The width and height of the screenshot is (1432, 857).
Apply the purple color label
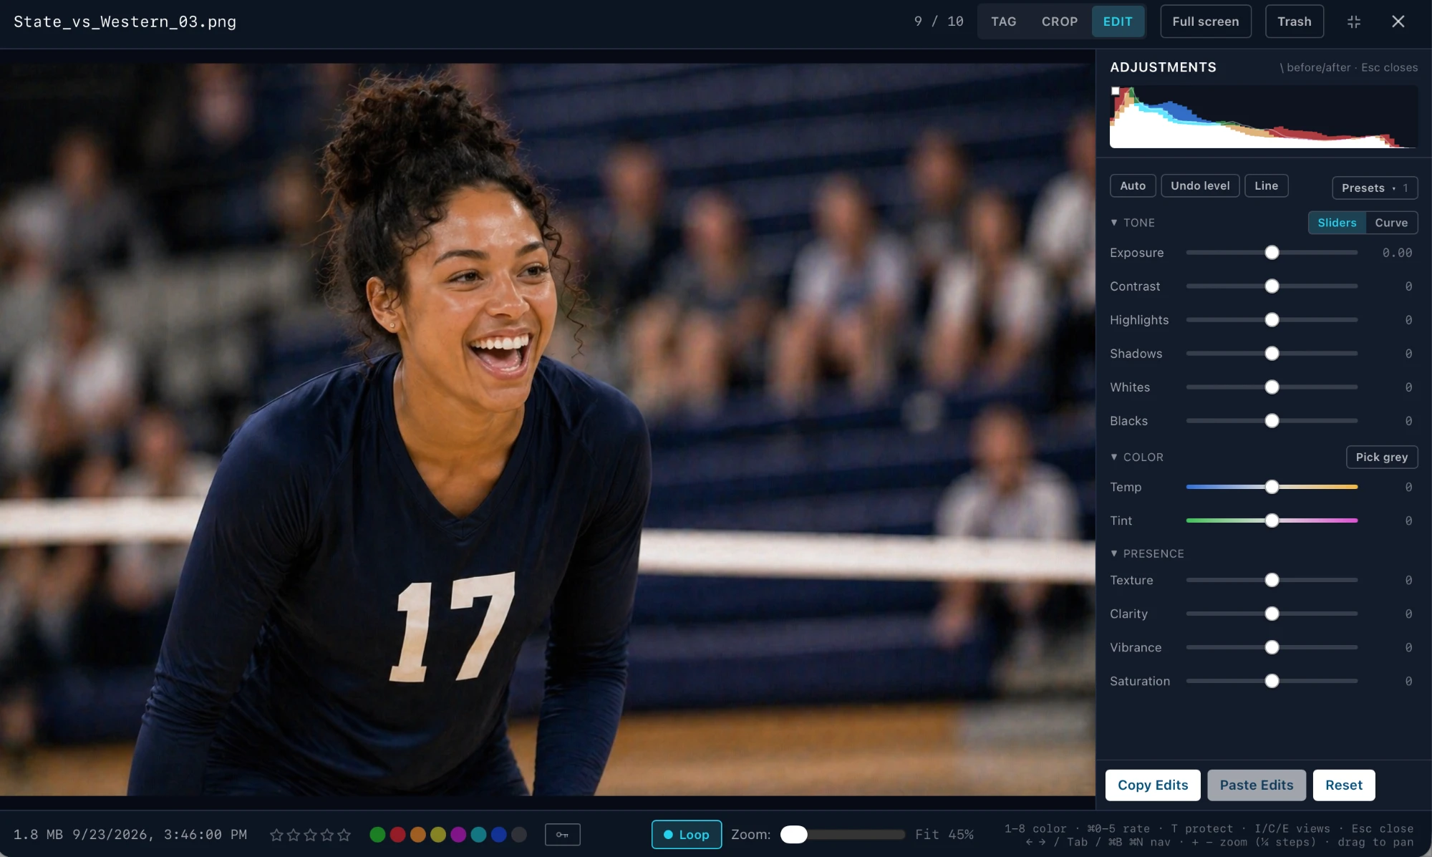pos(458,834)
